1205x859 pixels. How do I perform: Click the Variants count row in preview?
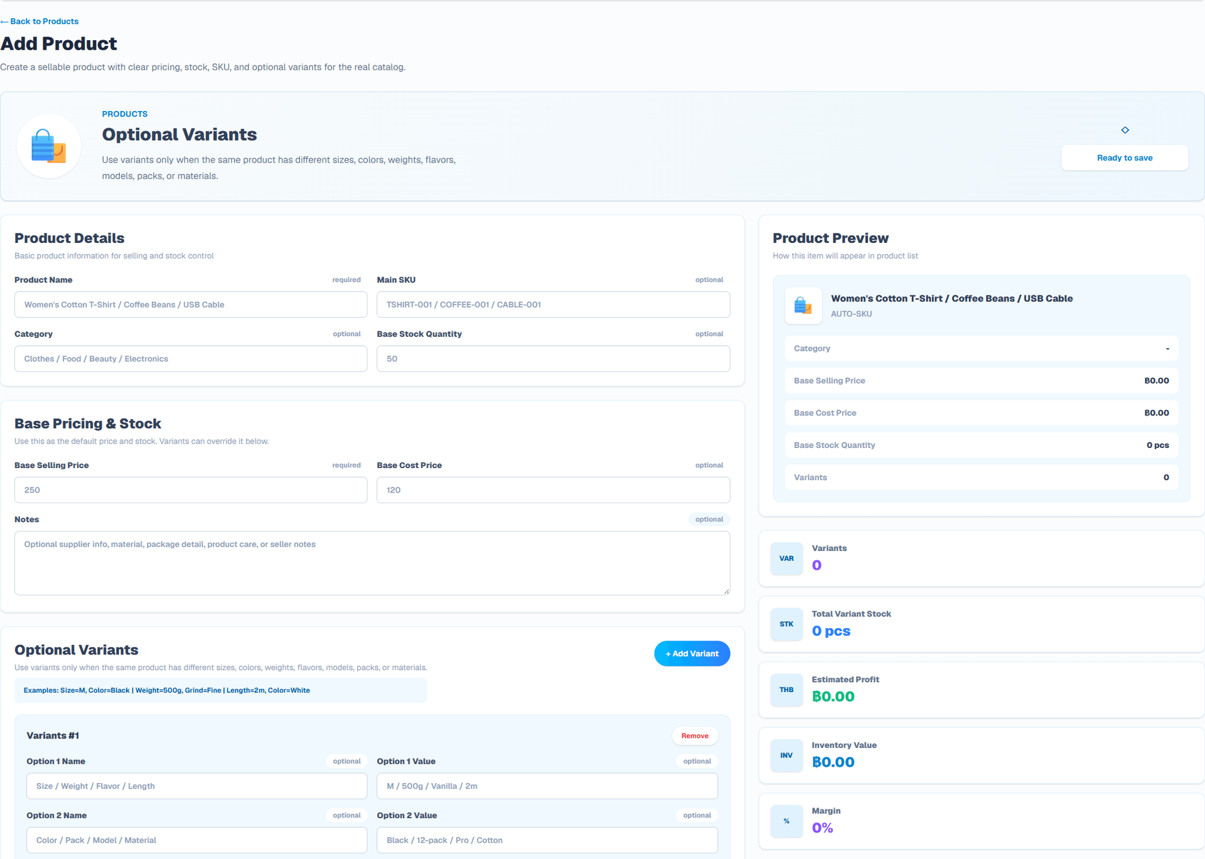(x=982, y=478)
